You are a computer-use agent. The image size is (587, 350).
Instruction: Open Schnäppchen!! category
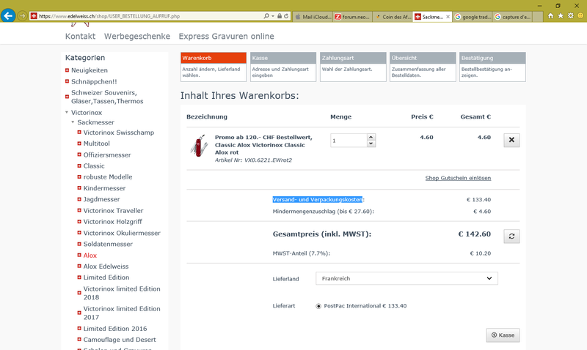[x=94, y=81]
